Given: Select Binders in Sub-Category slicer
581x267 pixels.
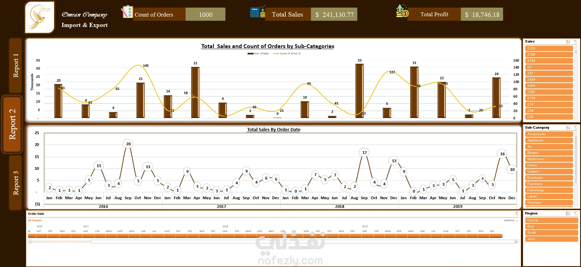Looking at the screenshot, I should click(549, 153).
